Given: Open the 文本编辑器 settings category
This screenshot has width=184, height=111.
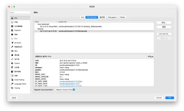Looking at the screenshot, I should click(x=20, y=26).
